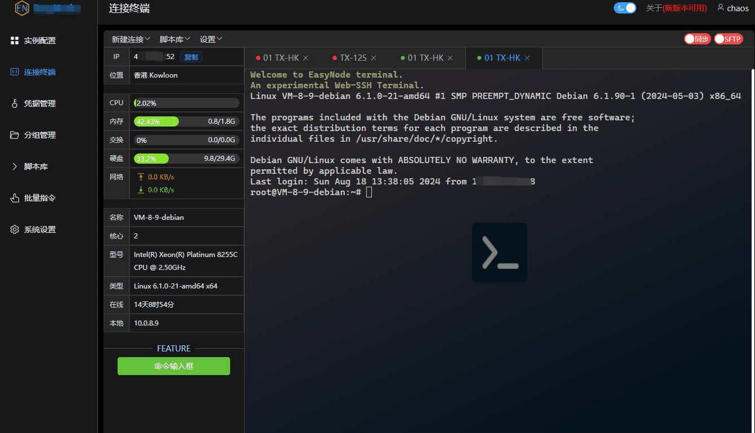This screenshot has width=755, height=433.
Task: Open the sidebar 脚本库 page
Action: (x=29, y=166)
